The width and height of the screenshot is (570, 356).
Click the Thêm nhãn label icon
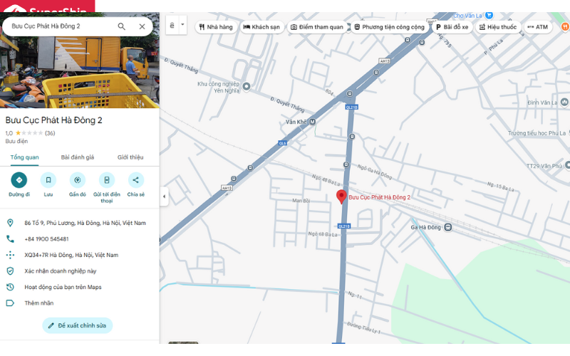10,303
